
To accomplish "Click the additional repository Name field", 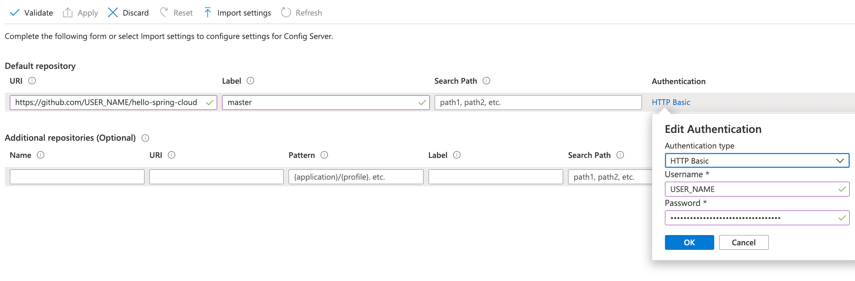I will coord(77,177).
